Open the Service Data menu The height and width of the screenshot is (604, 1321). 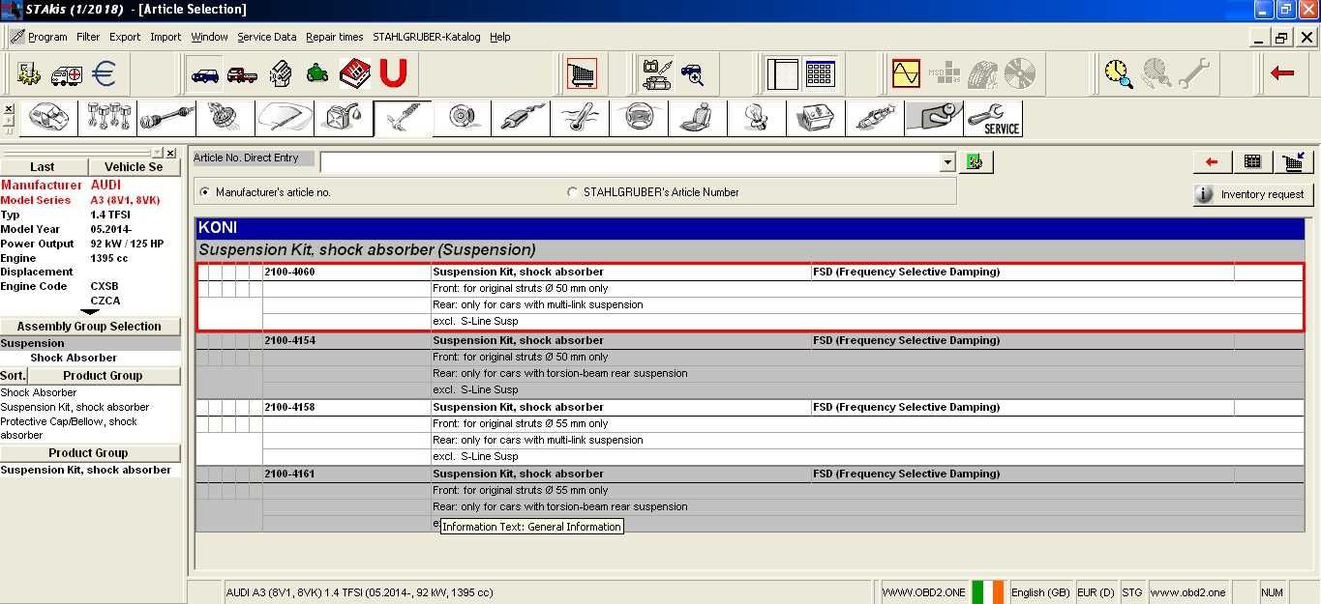267,37
